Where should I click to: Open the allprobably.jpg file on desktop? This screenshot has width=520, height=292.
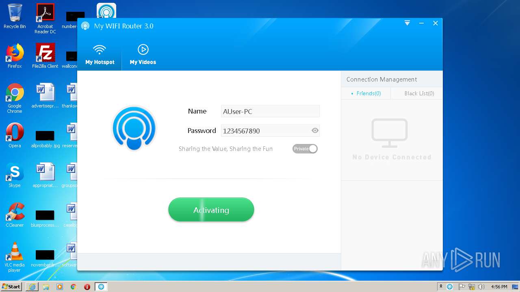pos(45,138)
